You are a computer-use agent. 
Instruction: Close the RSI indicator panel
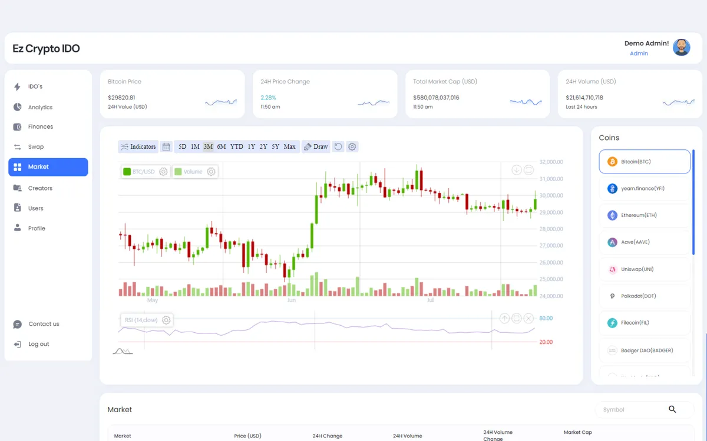pyautogui.click(x=528, y=318)
